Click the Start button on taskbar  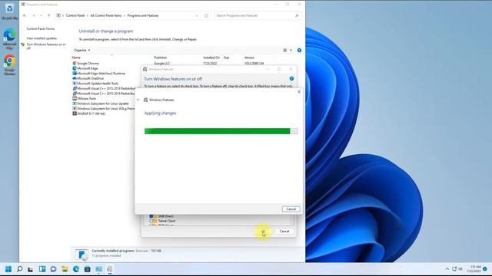pos(8,269)
